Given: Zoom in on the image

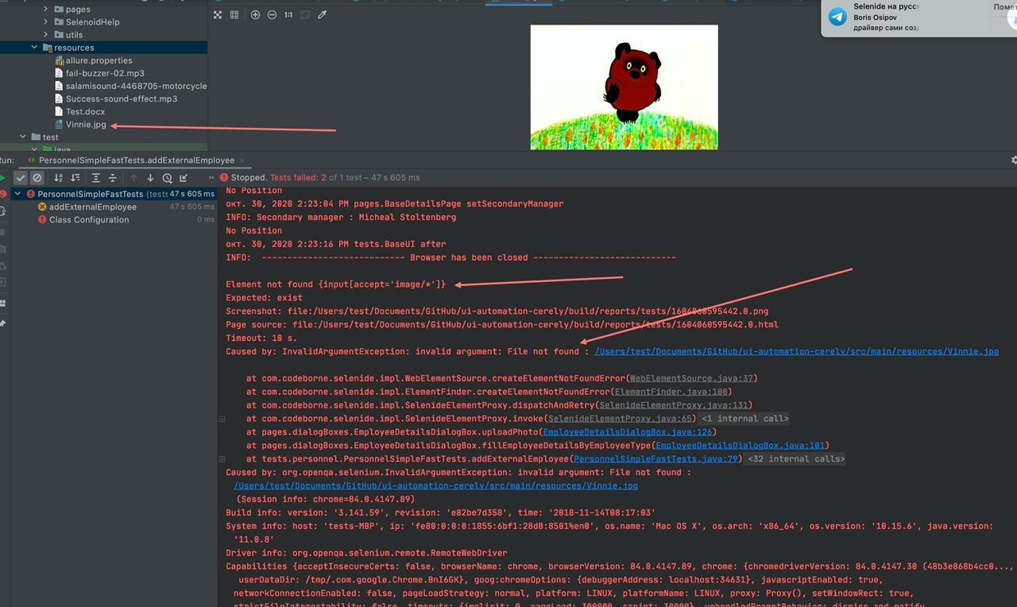Looking at the screenshot, I should coord(255,14).
